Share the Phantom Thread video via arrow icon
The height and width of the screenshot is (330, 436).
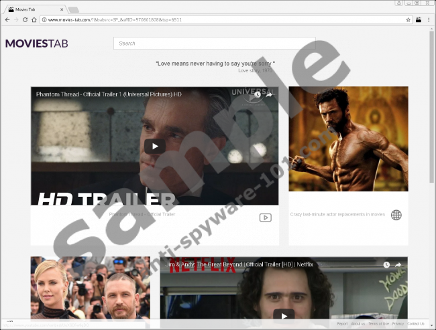point(269,94)
